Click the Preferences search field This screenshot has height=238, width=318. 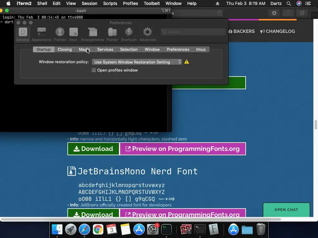(193, 32)
